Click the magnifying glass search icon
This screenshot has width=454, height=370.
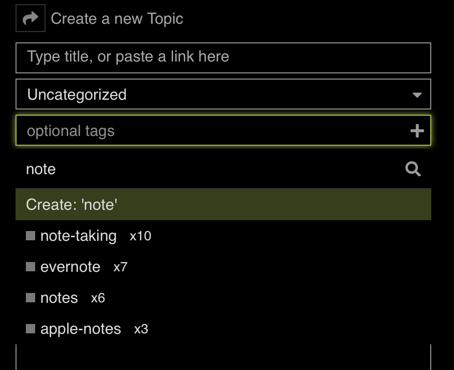click(413, 169)
